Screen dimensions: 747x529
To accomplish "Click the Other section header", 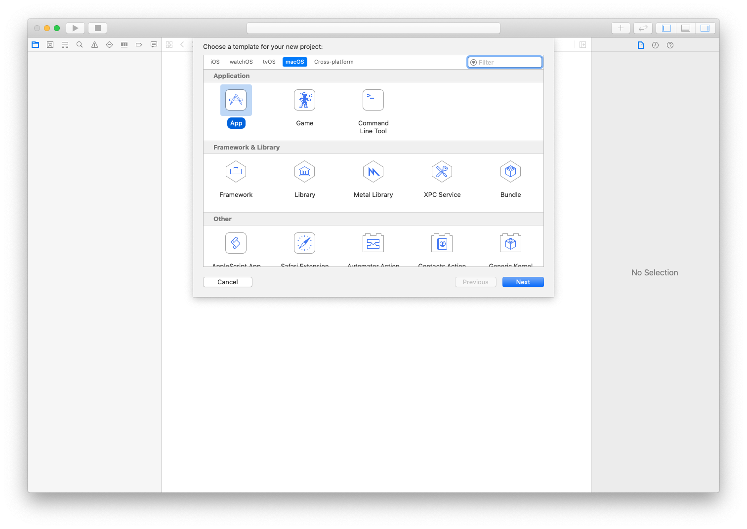I will click(x=373, y=219).
